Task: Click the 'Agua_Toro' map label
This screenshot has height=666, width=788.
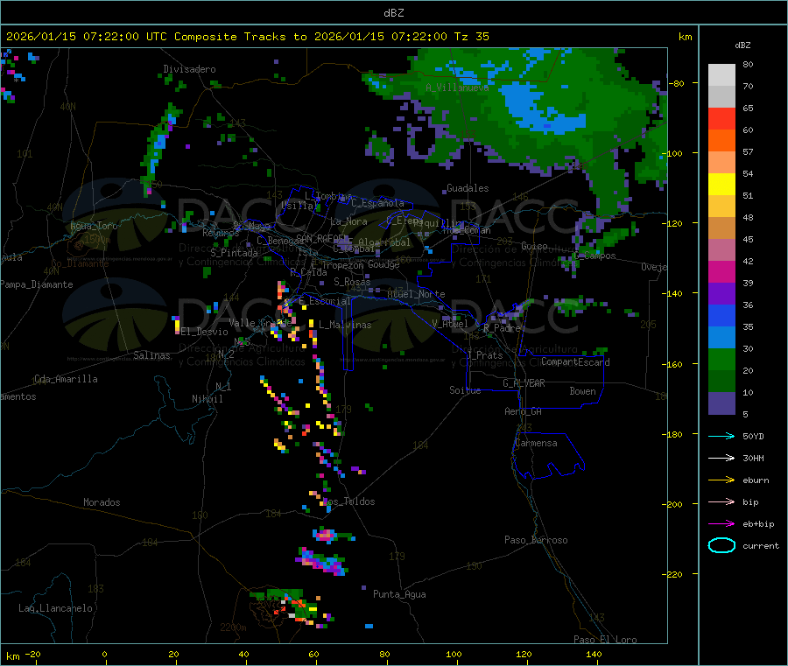Action: pyautogui.click(x=94, y=226)
